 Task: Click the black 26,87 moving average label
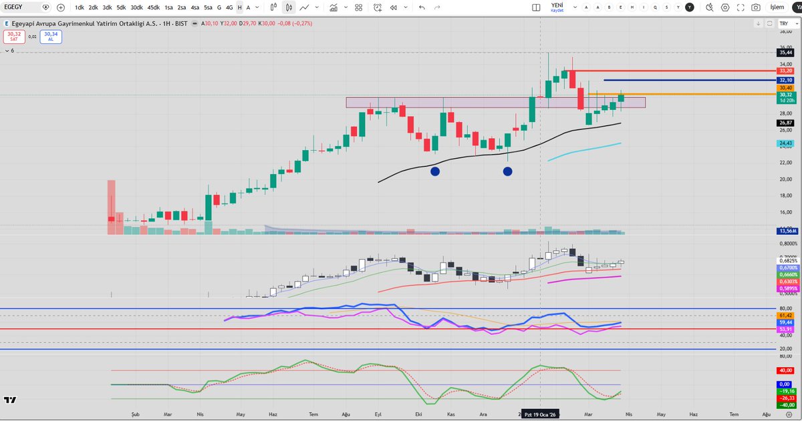tap(785, 123)
